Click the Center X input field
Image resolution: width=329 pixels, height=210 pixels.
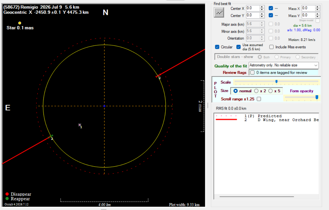pos(253,9)
